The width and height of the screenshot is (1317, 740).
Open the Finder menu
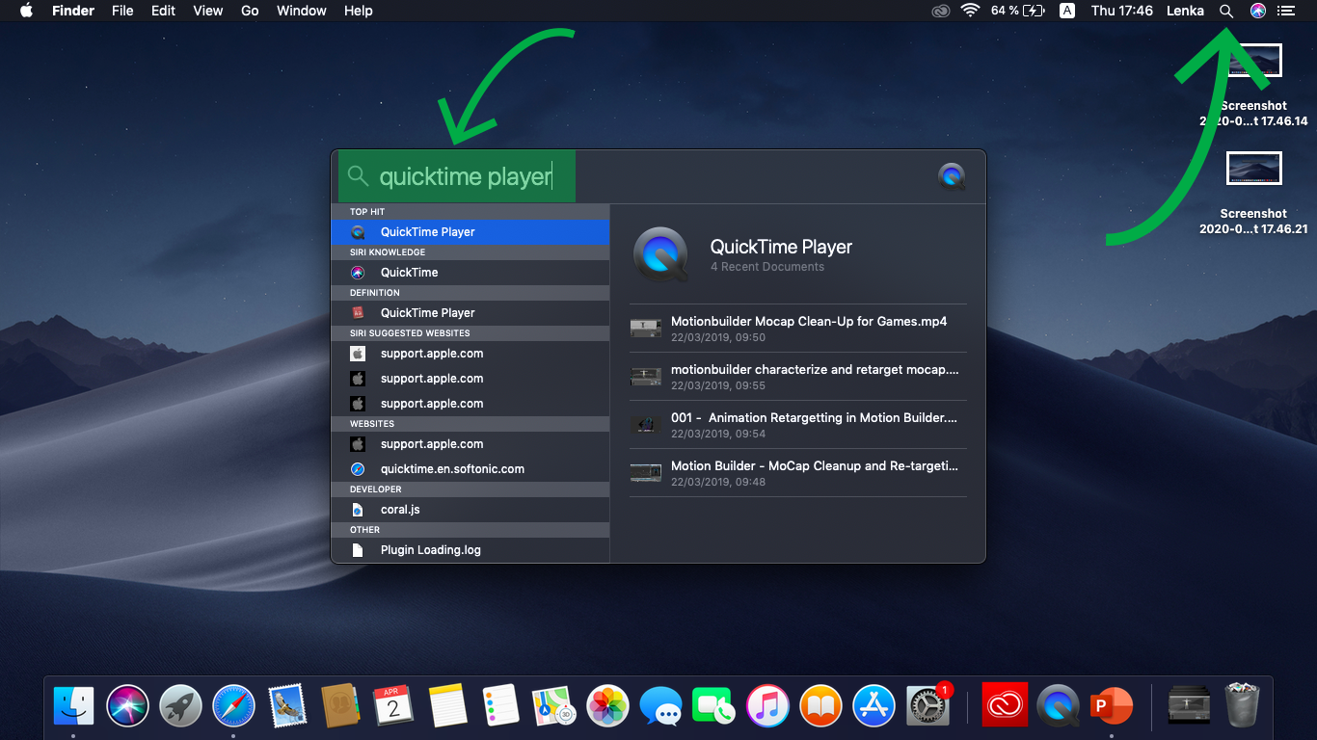click(71, 11)
